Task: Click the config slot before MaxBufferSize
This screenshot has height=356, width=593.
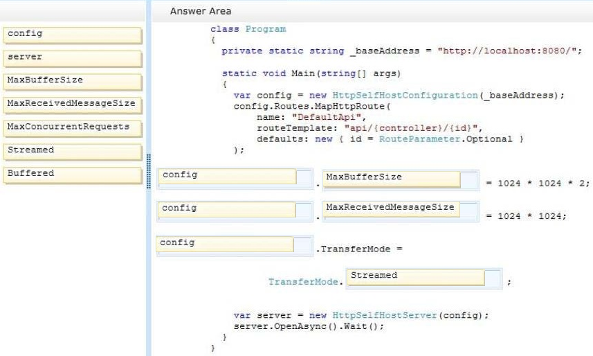Action: (x=235, y=179)
